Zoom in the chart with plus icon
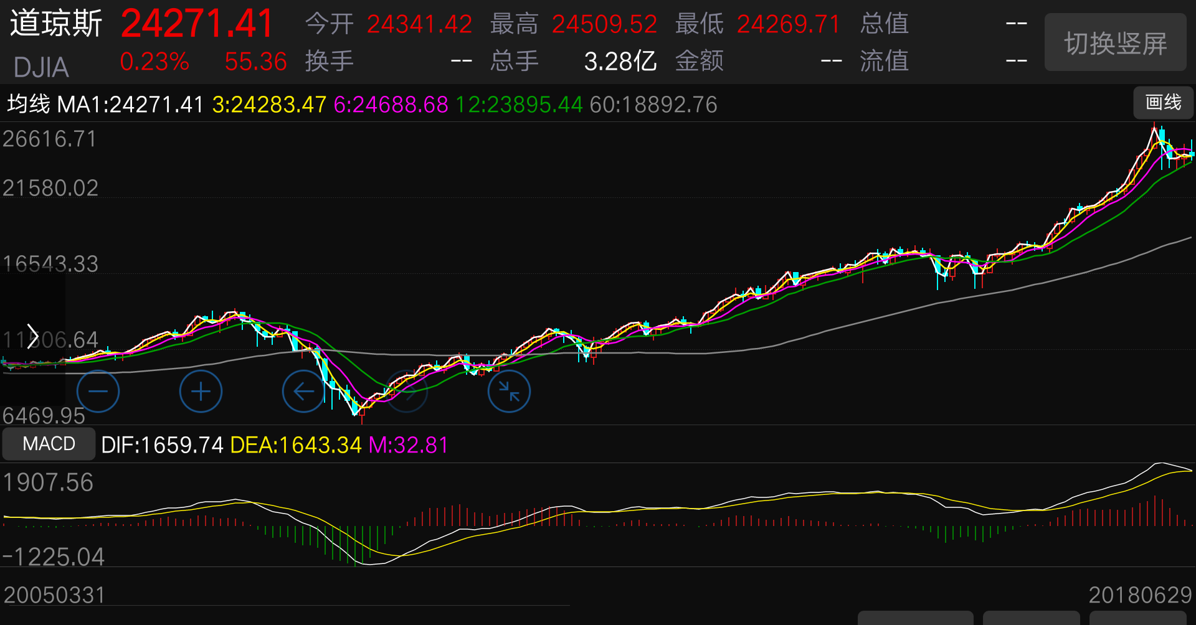The height and width of the screenshot is (625, 1196). (201, 392)
